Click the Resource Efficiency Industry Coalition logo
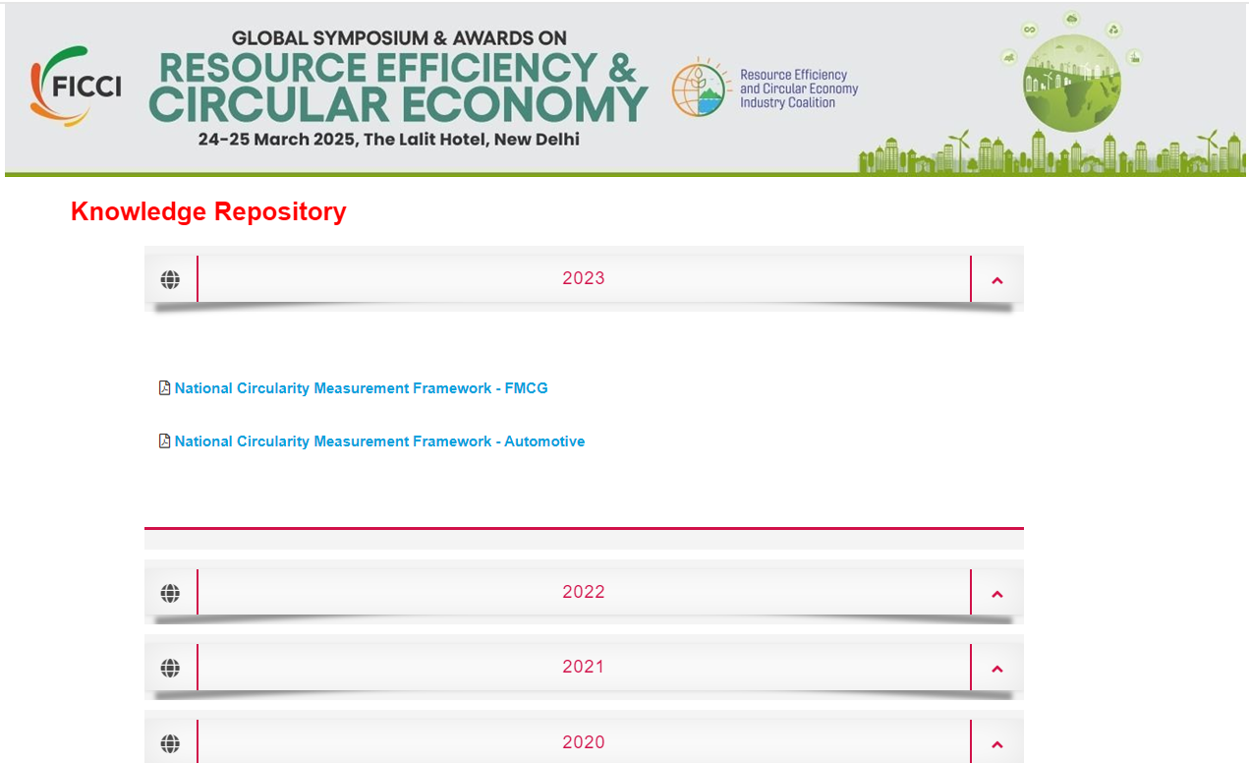The height and width of the screenshot is (763, 1249). (765, 88)
